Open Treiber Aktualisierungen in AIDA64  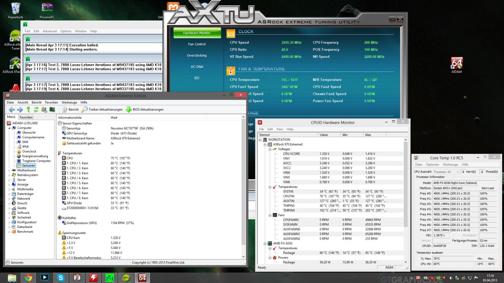[x=102, y=110]
